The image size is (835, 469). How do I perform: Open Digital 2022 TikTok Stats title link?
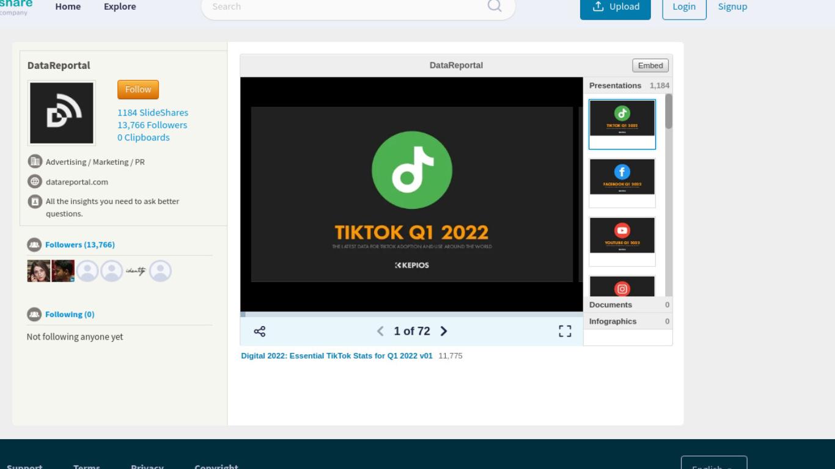coord(337,355)
